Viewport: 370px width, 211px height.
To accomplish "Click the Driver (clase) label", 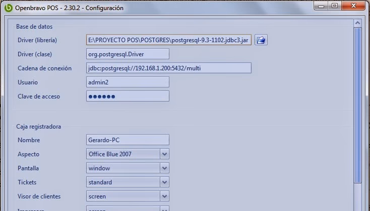I will pos(35,54).
